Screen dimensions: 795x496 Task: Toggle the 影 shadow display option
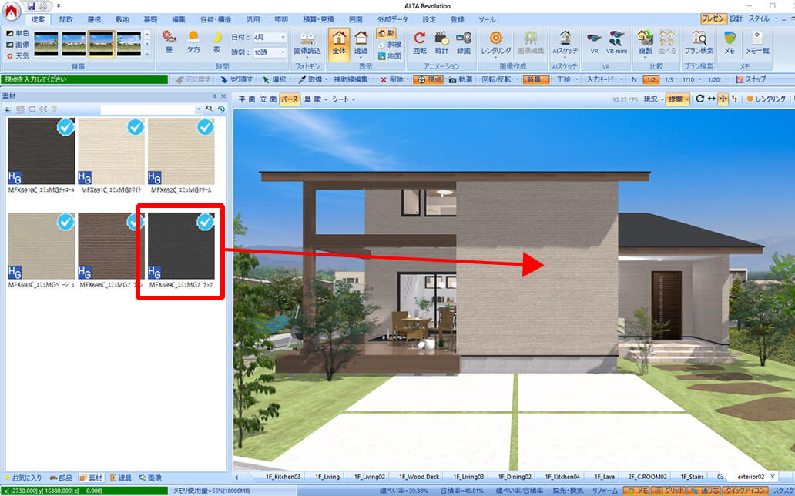pos(387,33)
